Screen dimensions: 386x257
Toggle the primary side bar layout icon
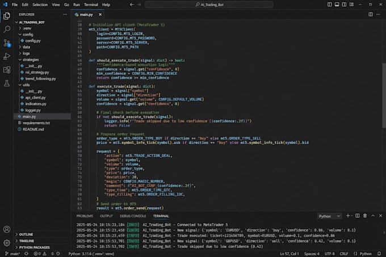(x=330, y=5)
